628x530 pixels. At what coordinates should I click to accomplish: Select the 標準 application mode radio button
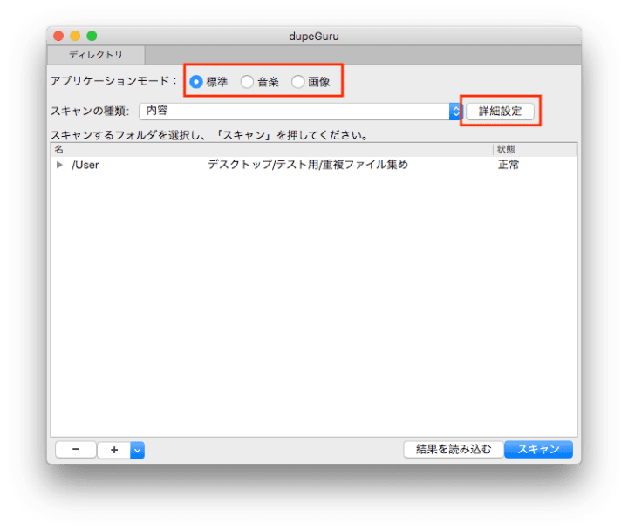196,82
